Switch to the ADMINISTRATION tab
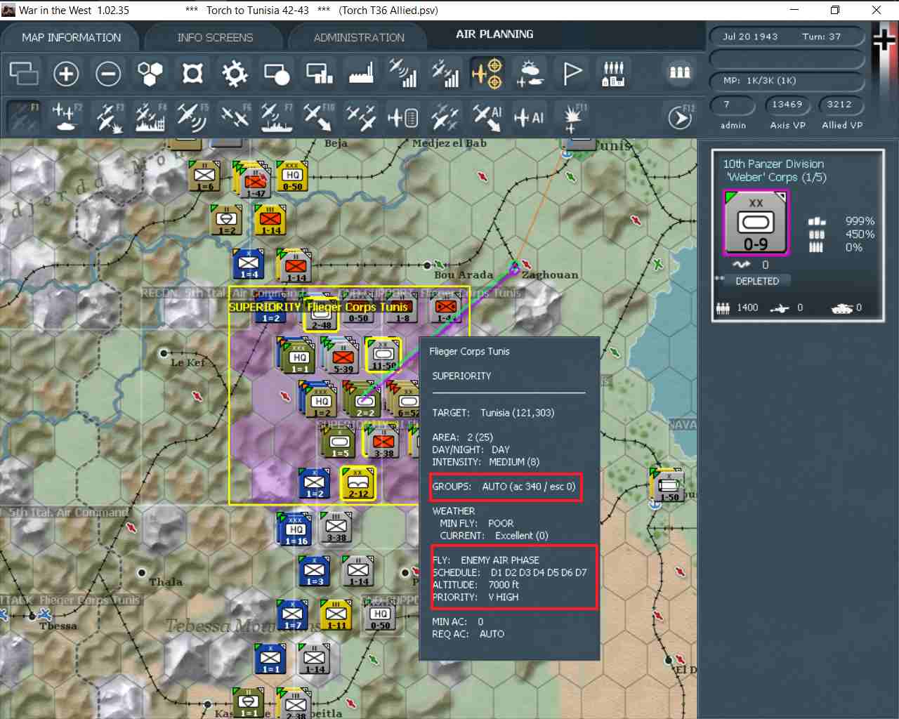The width and height of the screenshot is (899, 719). pos(359,37)
